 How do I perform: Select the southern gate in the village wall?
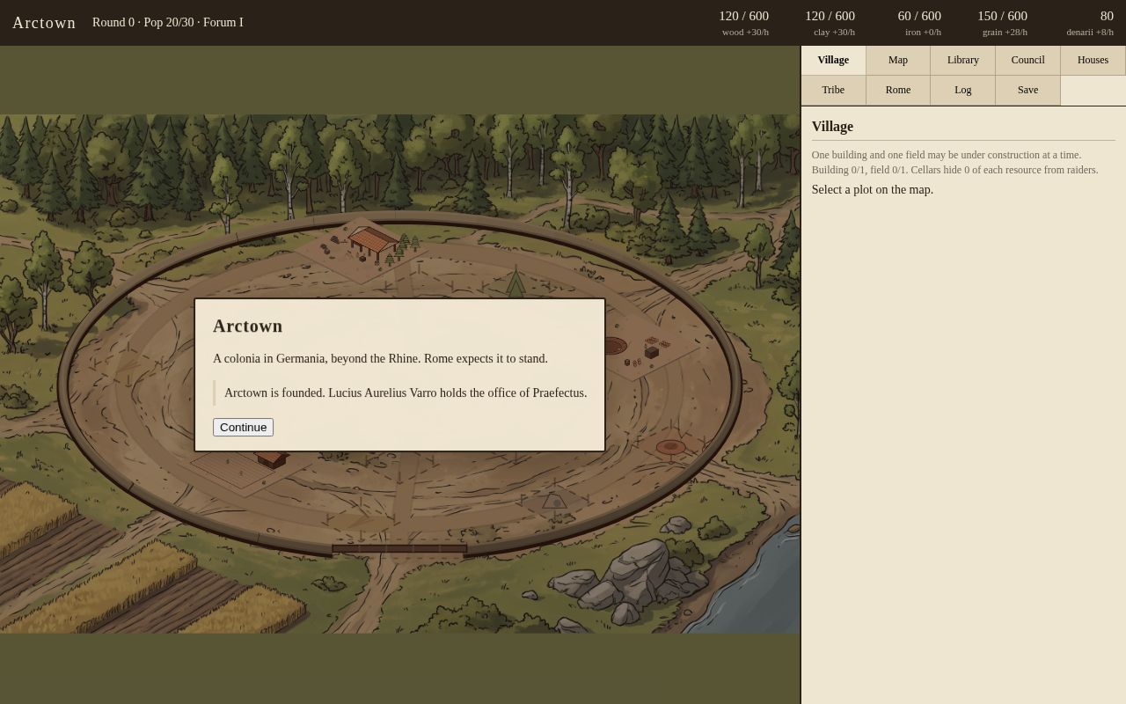tap(399, 548)
